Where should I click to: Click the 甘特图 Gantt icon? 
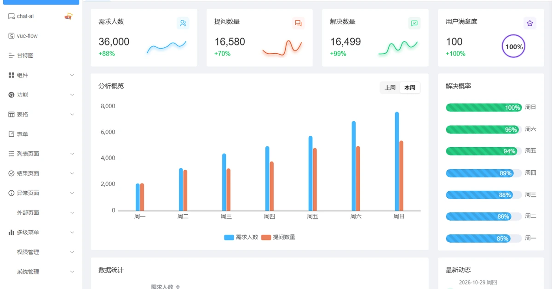pos(11,56)
